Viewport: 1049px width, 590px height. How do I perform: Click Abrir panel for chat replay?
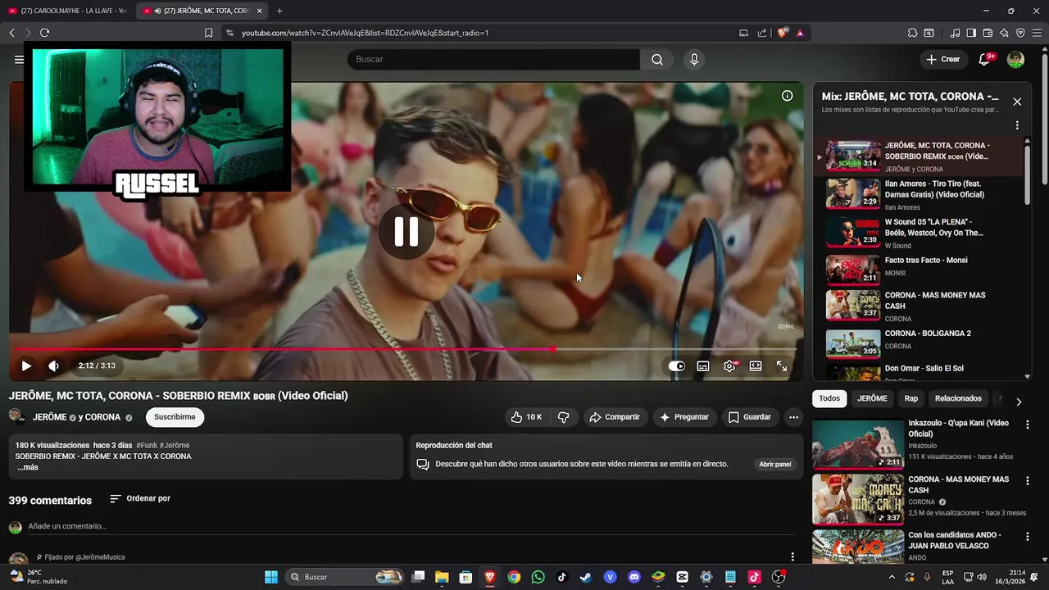click(774, 464)
